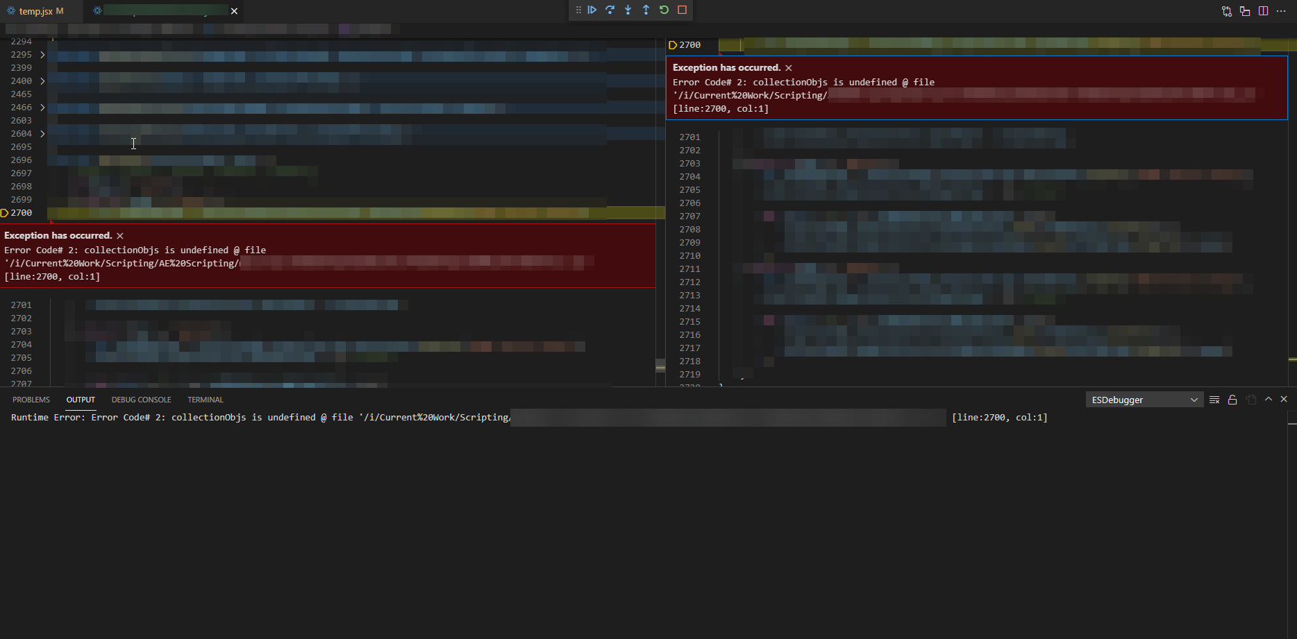Split the editor into two columns
This screenshot has width=1297, height=639.
(1263, 10)
